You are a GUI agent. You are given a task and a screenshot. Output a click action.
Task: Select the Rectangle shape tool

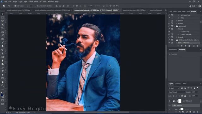(x=3, y=78)
